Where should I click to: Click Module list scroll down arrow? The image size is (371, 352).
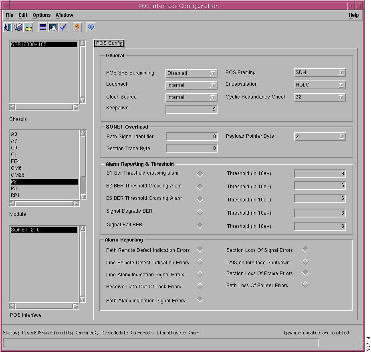point(83,197)
